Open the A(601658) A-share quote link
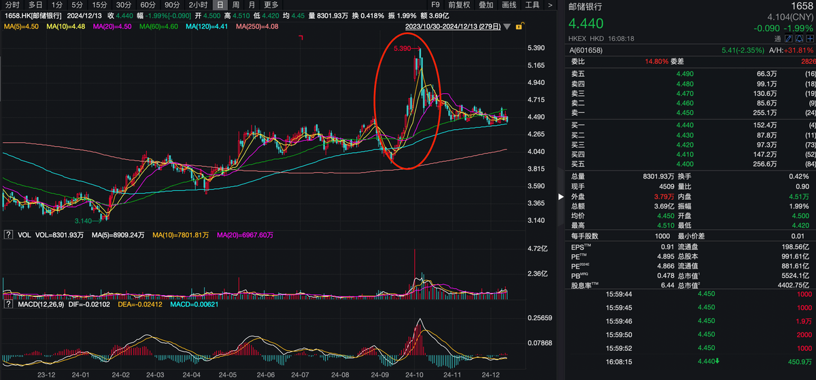This screenshot has height=380, width=816. coord(586,50)
